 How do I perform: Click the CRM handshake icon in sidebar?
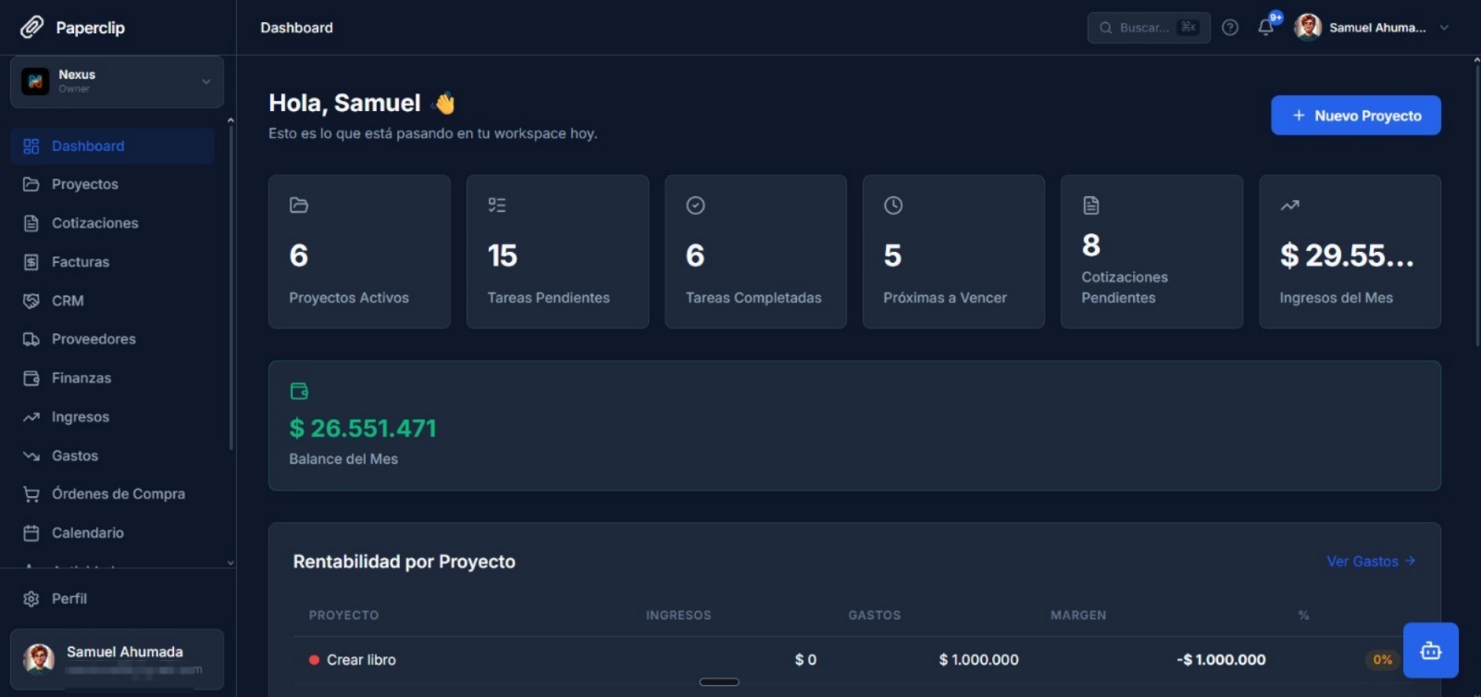[31, 301]
